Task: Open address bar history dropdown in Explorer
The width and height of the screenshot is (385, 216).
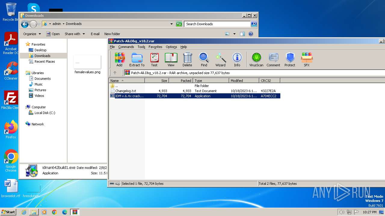Action: (x=171, y=24)
